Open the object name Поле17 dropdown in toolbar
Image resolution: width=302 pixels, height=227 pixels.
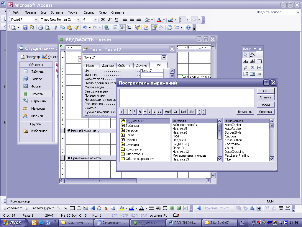tap(36, 20)
